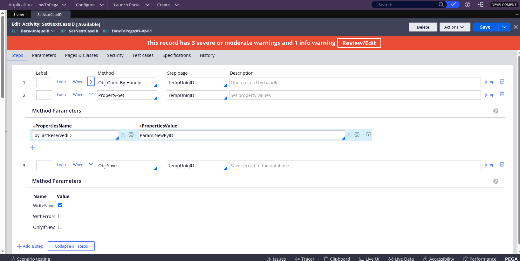The width and height of the screenshot is (520, 261).
Task: Delete step 3 using its trash icon
Action: [502, 164]
